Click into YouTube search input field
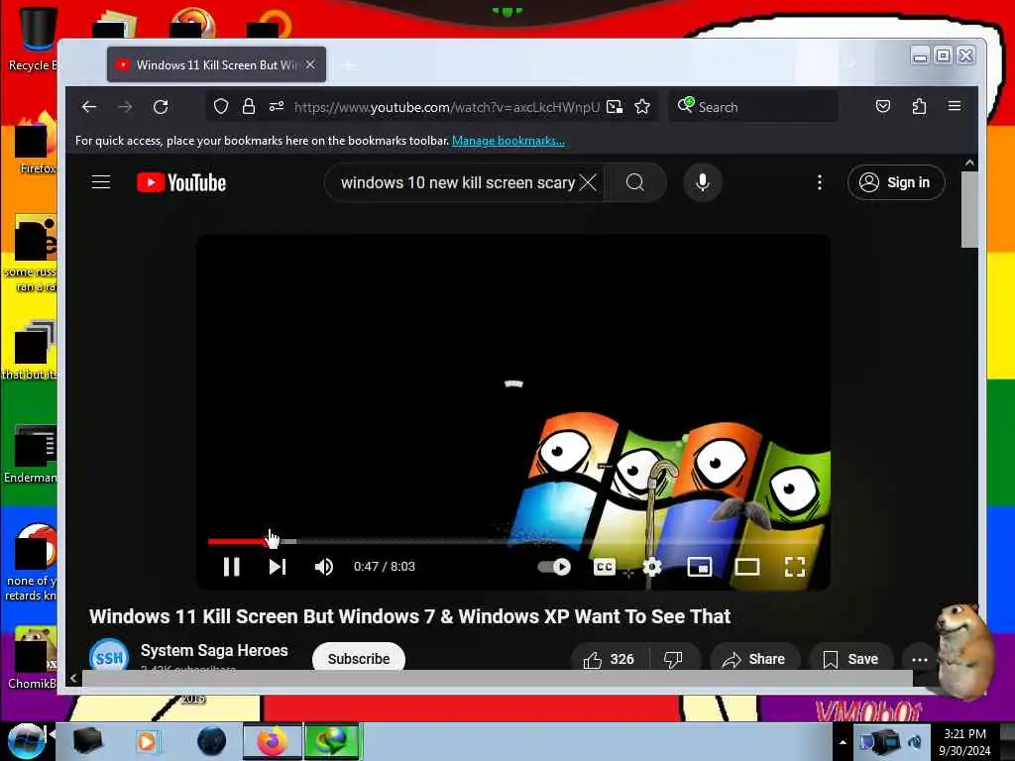 click(458, 182)
